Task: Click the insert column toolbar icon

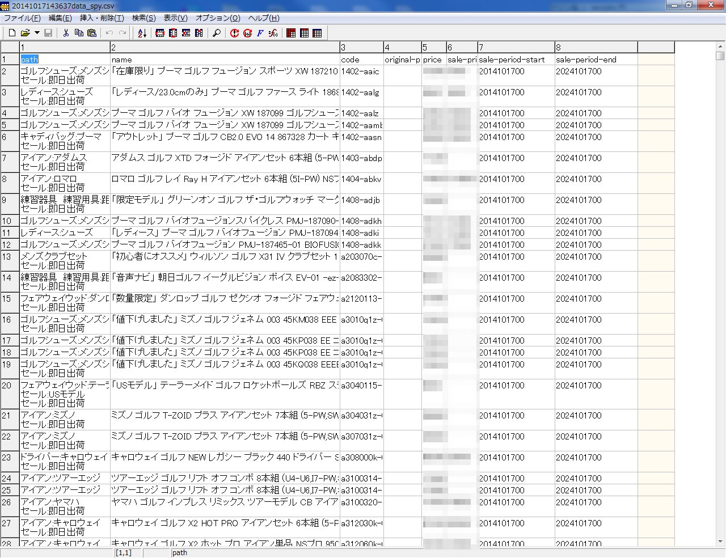Action: (x=173, y=33)
